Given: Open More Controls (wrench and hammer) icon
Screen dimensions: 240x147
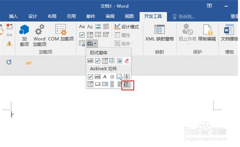Looking at the screenshot, I should tap(127, 84).
